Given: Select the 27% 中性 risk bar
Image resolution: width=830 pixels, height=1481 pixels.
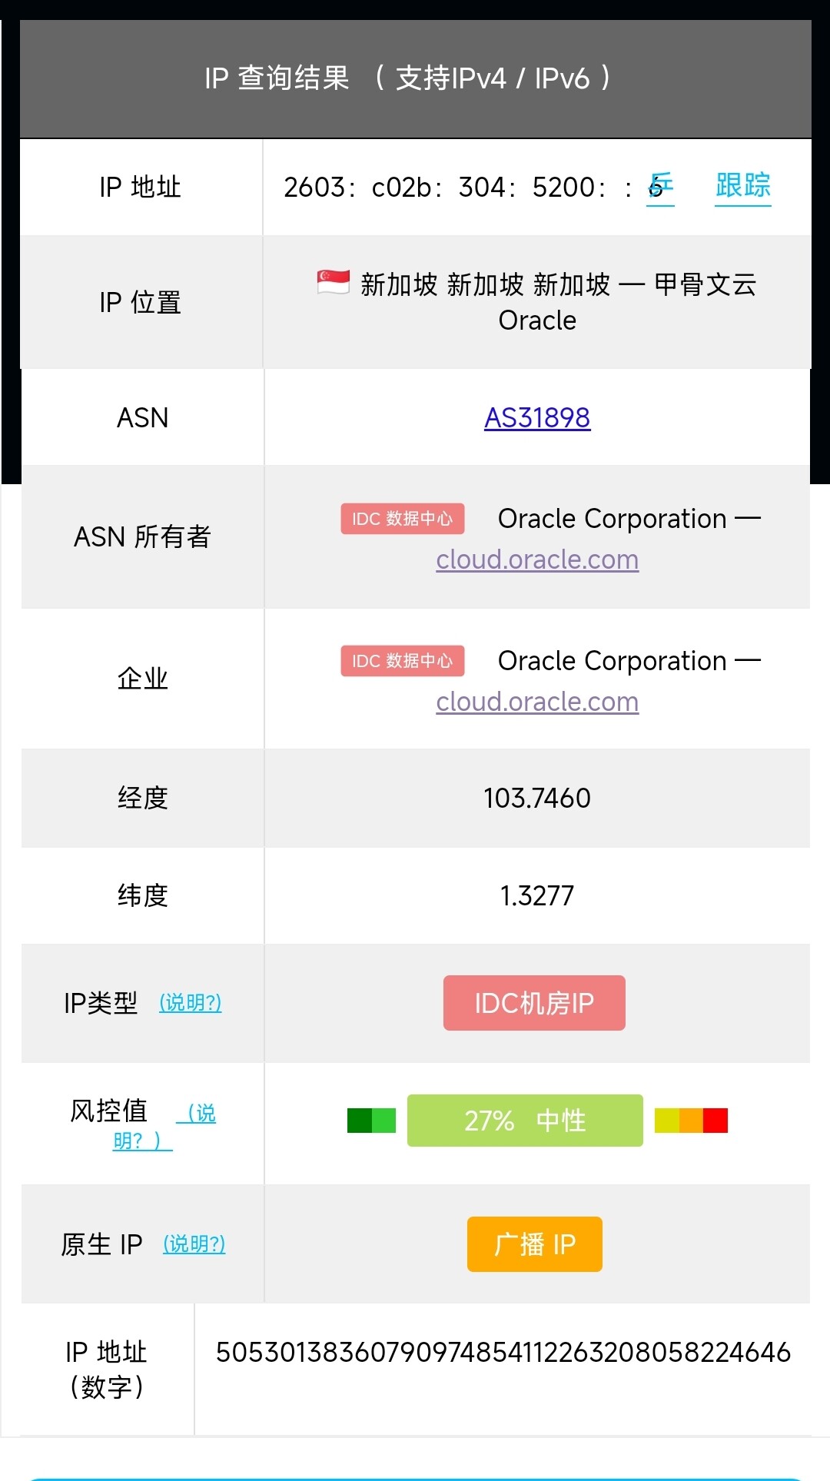Looking at the screenshot, I should click(x=525, y=1121).
